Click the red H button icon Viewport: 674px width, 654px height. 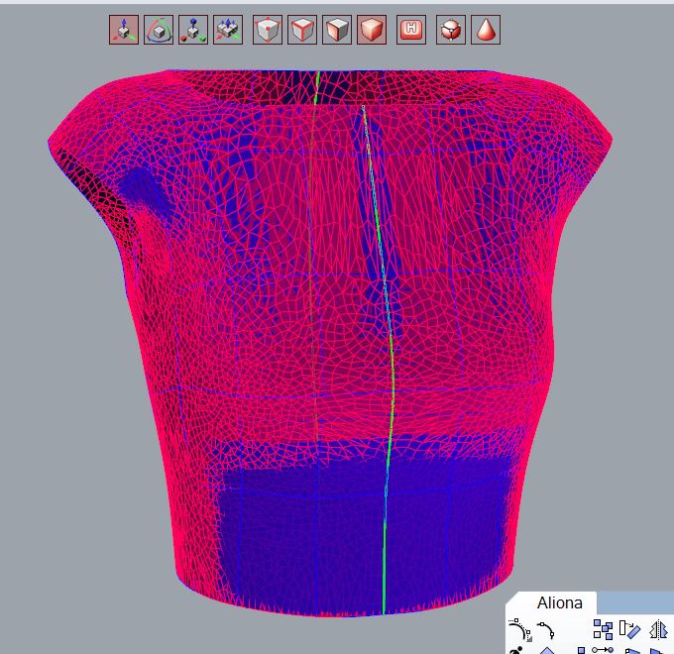(x=411, y=30)
